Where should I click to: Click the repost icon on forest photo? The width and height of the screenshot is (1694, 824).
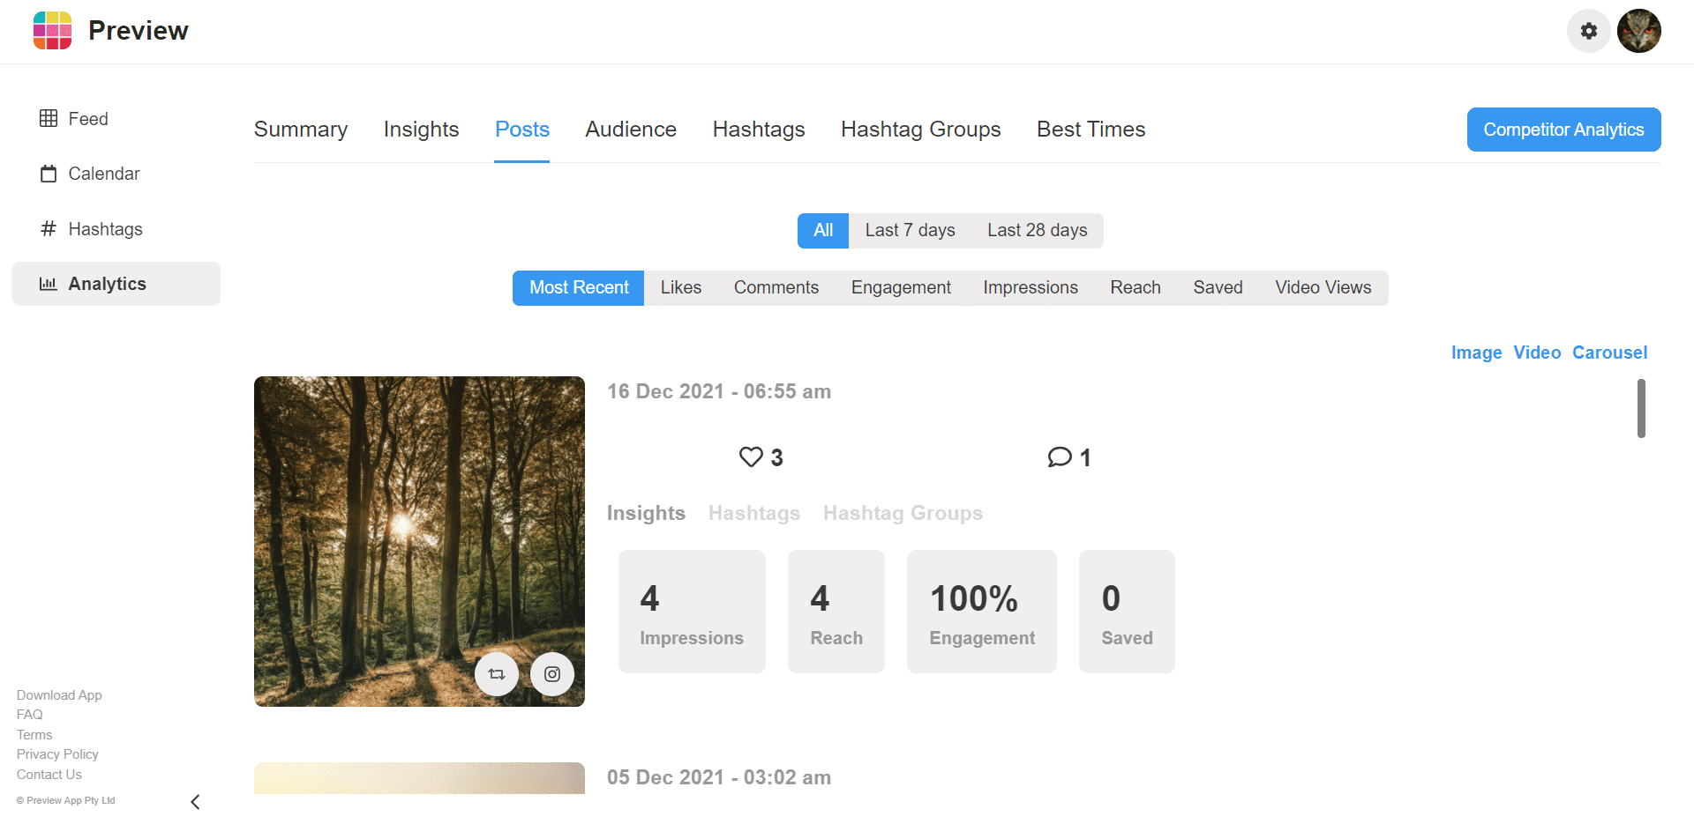(x=497, y=674)
